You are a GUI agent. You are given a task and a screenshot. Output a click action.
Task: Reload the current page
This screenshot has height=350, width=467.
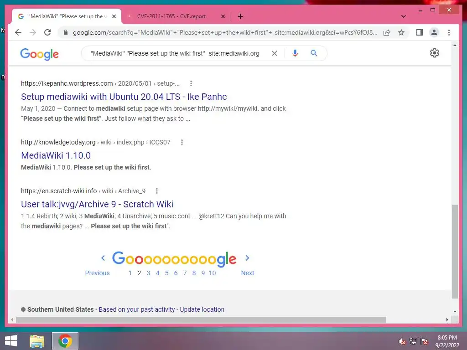point(47,32)
